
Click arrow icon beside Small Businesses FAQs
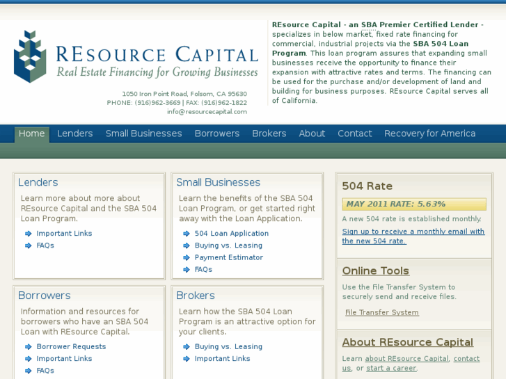coord(187,269)
